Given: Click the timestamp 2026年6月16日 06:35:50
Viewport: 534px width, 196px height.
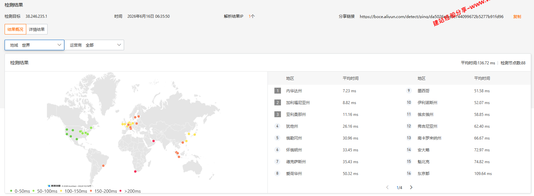Looking at the screenshot, I should (x=148, y=16).
